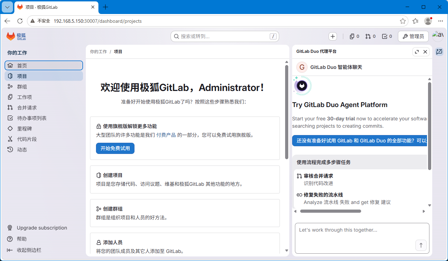
Task: Go to 首页 in sidebar
Action: tap(44, 65)
